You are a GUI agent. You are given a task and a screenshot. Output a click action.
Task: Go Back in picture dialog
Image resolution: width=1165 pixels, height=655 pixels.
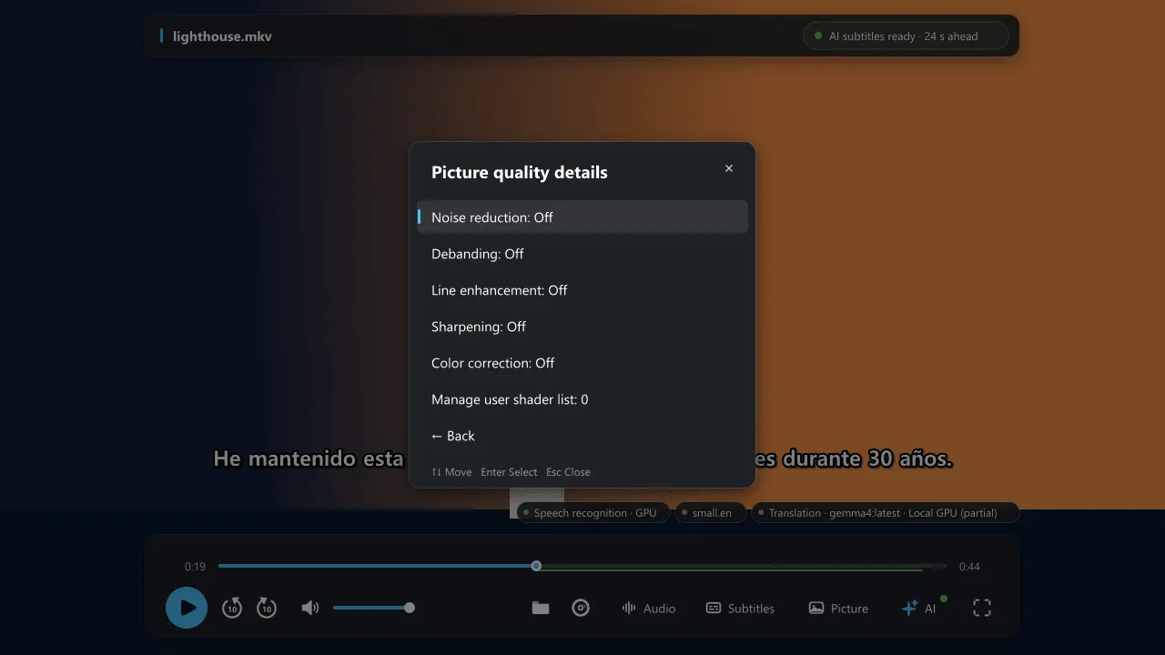[x=582, y=436]
